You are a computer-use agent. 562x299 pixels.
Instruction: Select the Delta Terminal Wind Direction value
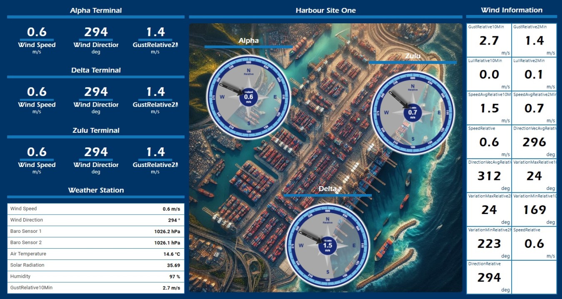96,92
